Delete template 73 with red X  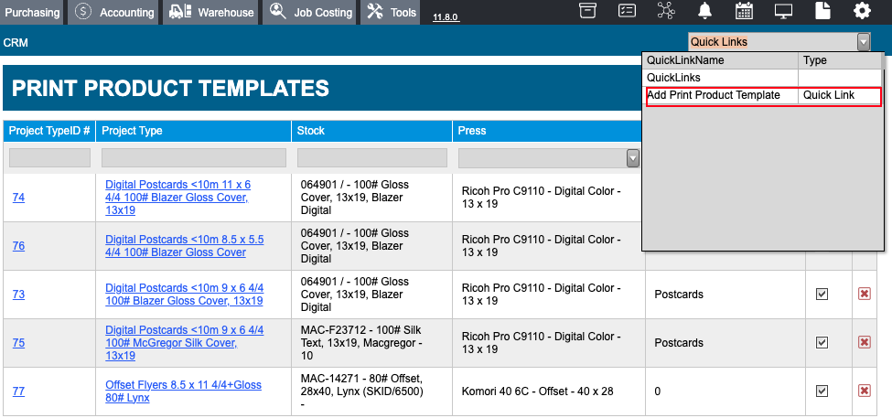click(865, 294)
